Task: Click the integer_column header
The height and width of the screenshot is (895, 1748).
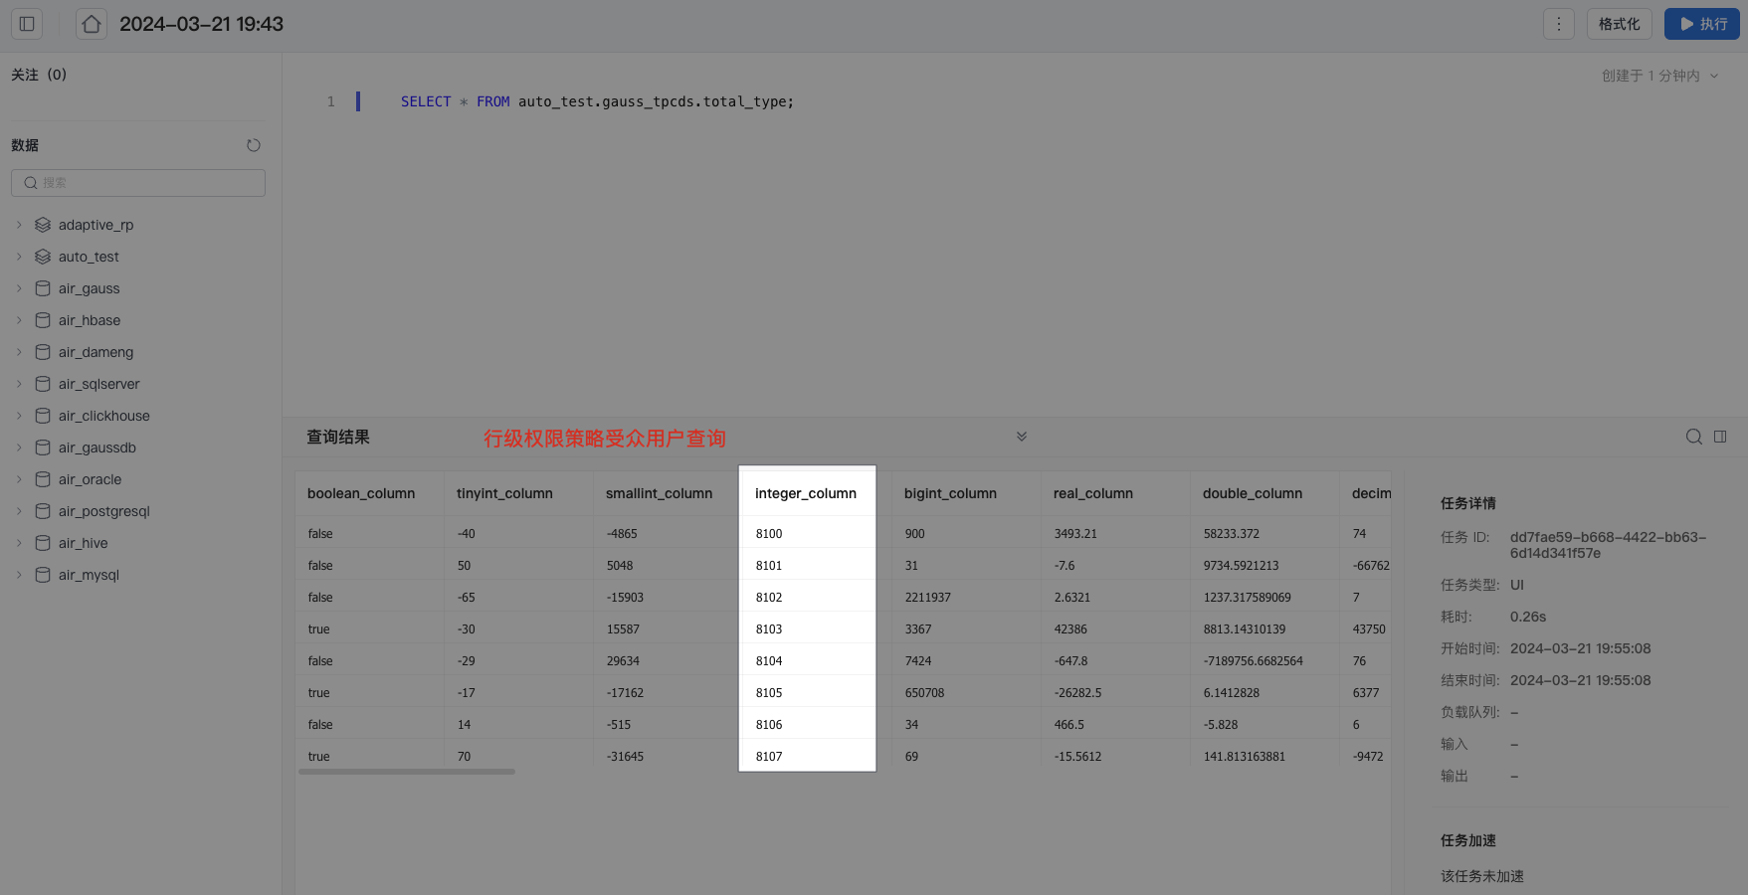Action: click(806, 493)
